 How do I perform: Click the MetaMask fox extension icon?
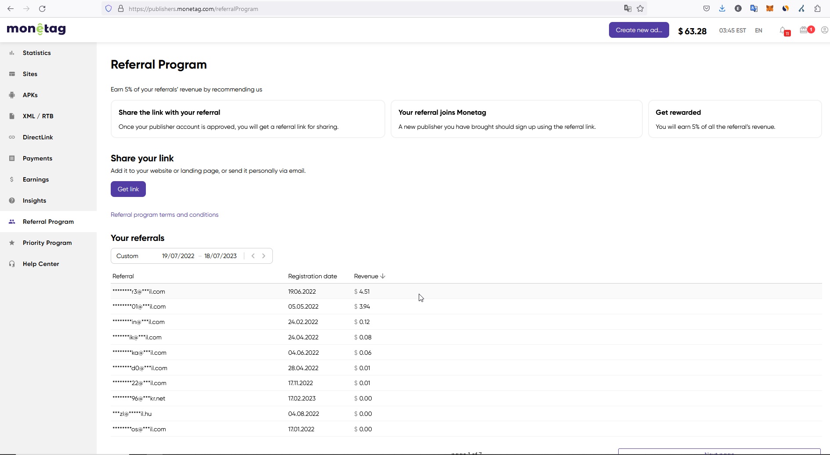(769, 9)
